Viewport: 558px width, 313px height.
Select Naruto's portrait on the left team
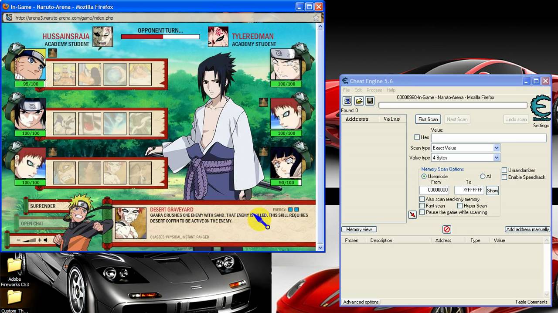point(30,64)
